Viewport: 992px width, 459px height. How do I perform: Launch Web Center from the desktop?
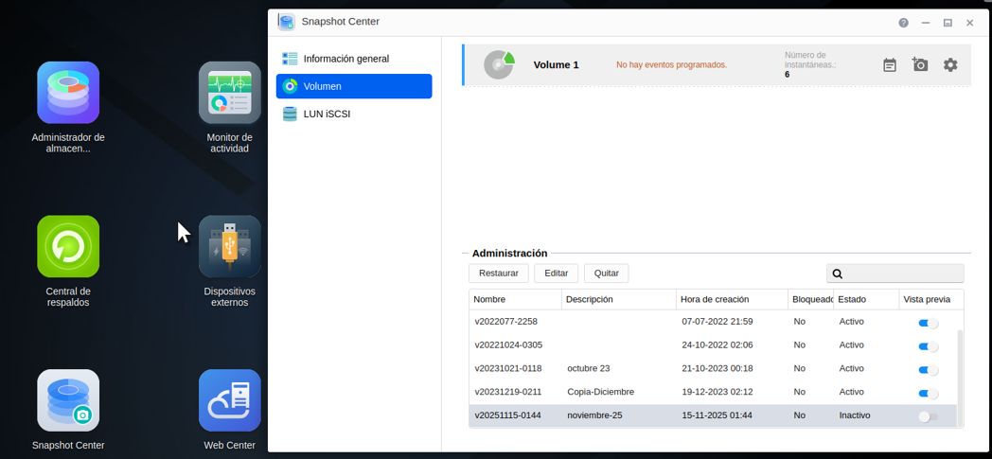(229, 400)
